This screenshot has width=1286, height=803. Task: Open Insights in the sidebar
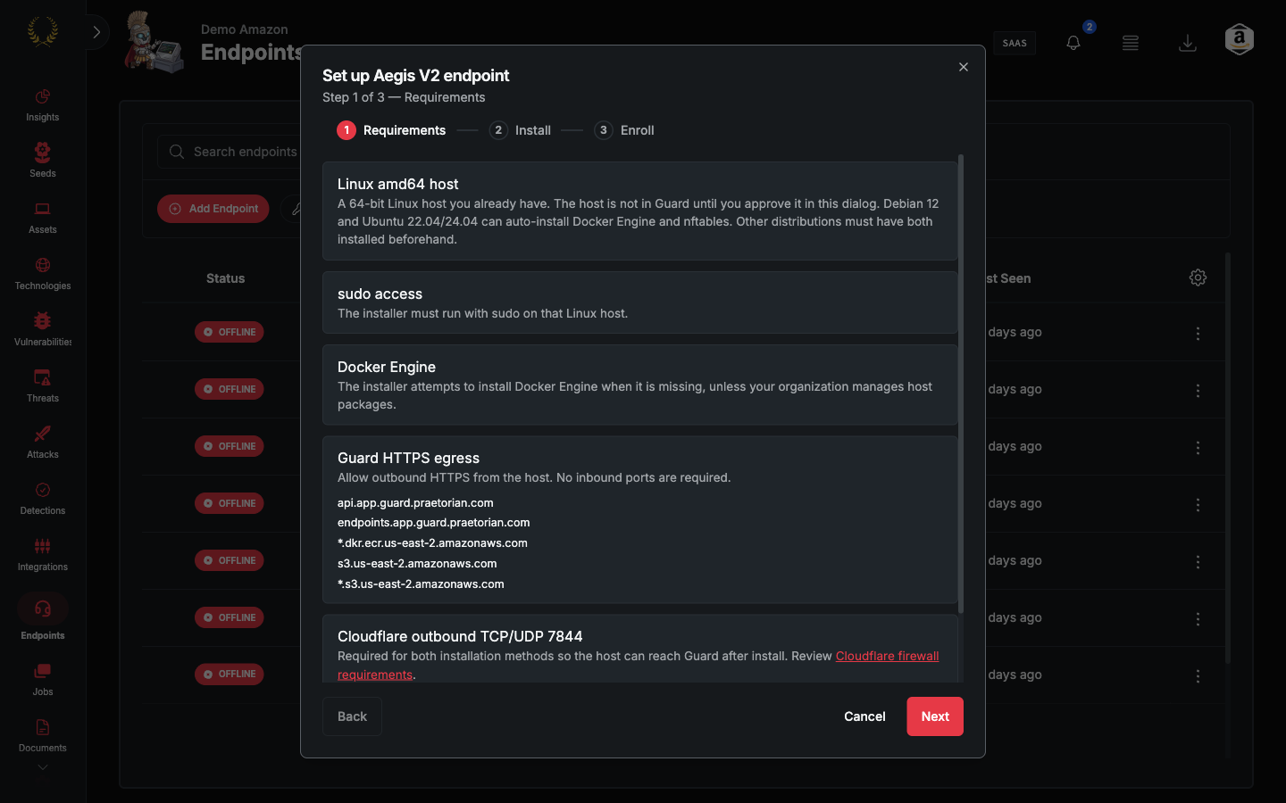tap(42, 105)
